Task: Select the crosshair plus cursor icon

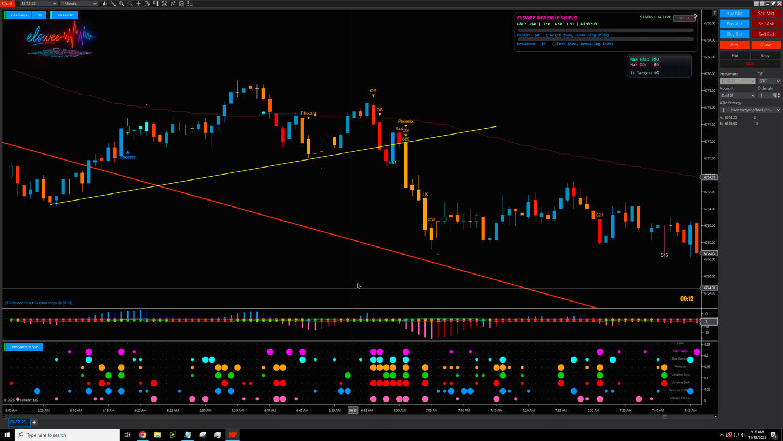Action: (138, 4)
